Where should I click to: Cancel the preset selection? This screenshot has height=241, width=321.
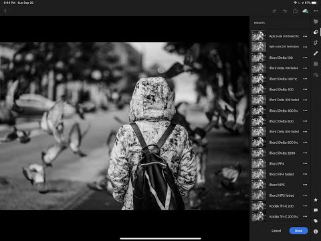pos(276,231)
